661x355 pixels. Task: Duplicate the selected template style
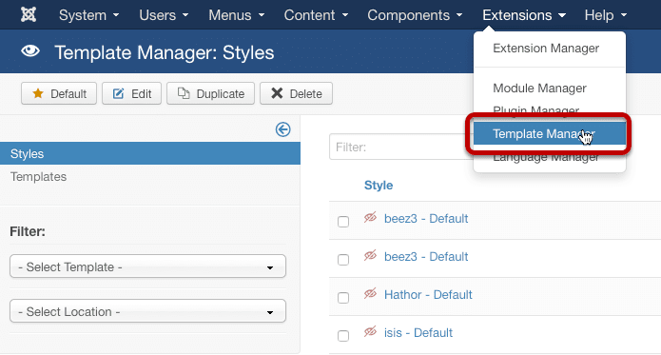point(211,93)
